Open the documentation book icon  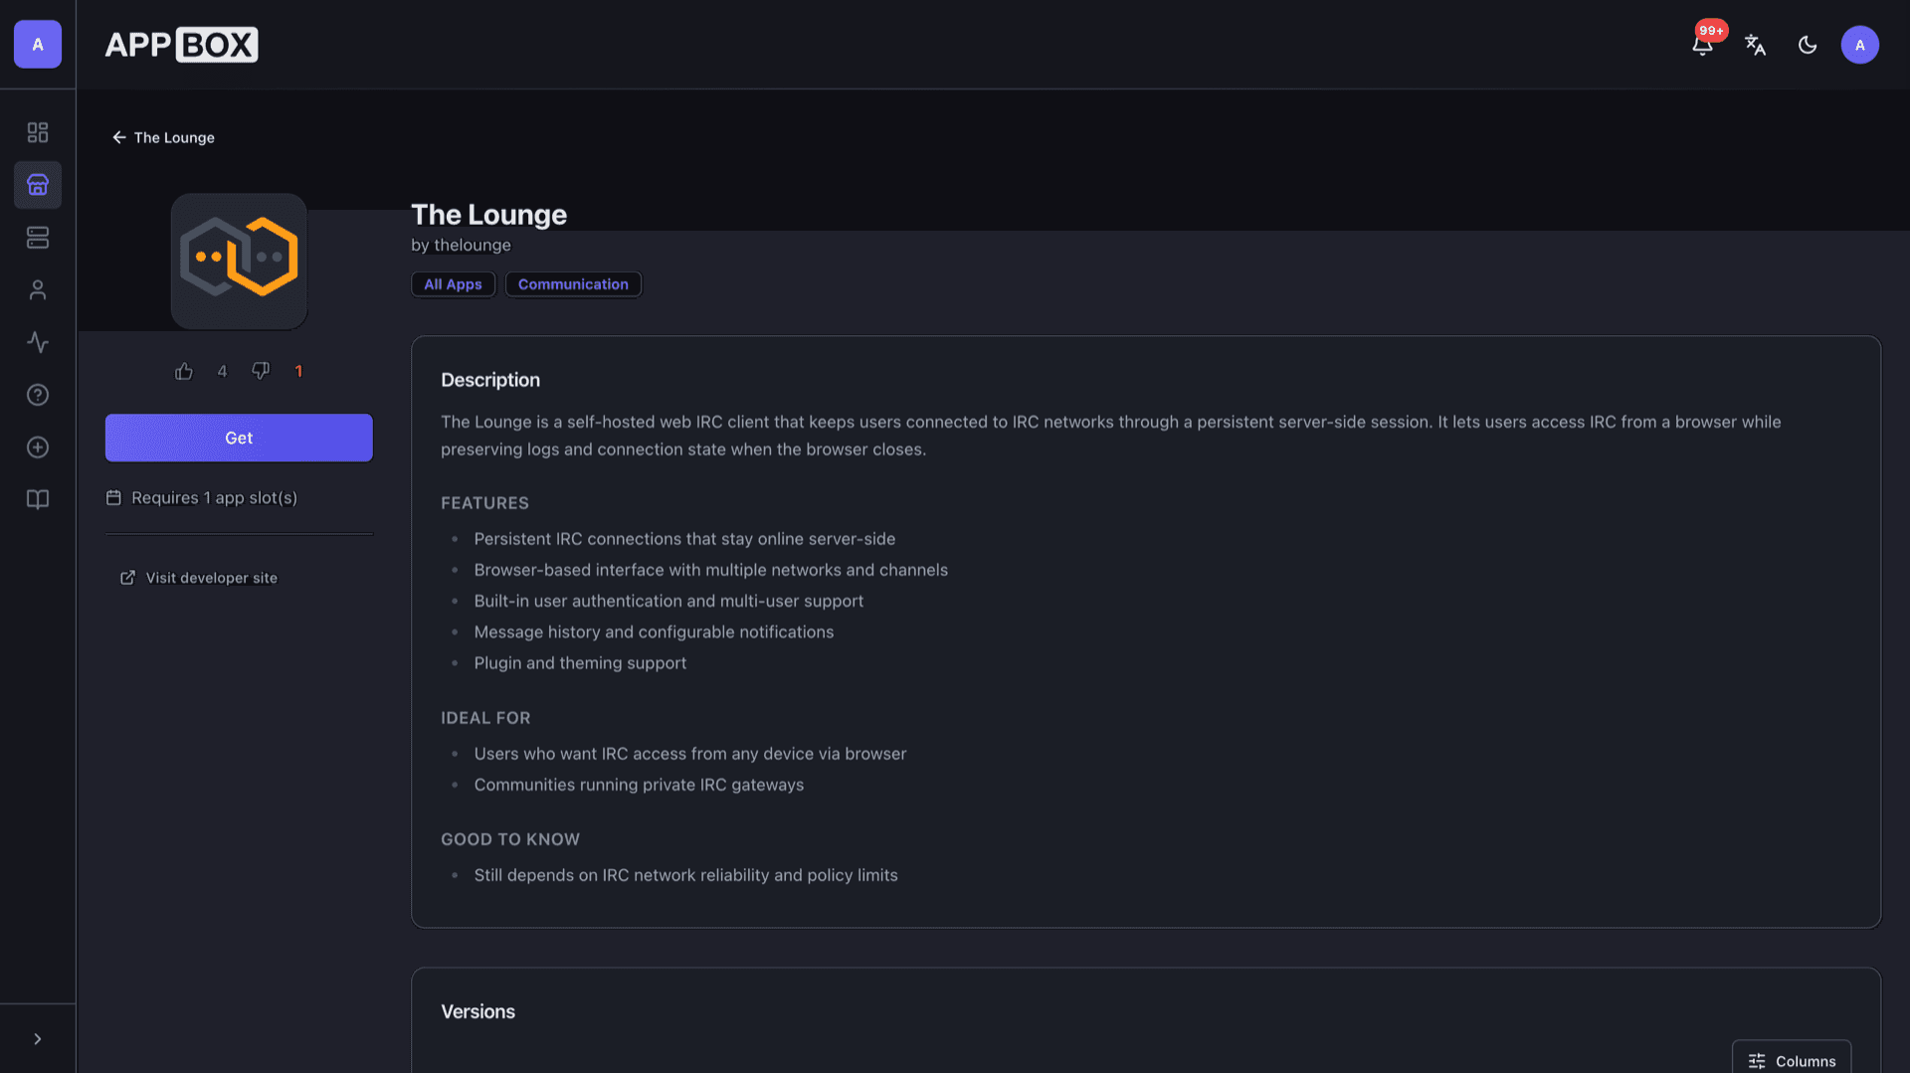click(38, 500)
